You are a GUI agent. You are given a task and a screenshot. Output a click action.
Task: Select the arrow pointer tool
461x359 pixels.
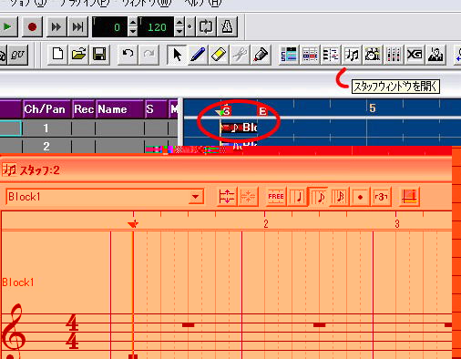pyautogui.click(x=177, y=55)
